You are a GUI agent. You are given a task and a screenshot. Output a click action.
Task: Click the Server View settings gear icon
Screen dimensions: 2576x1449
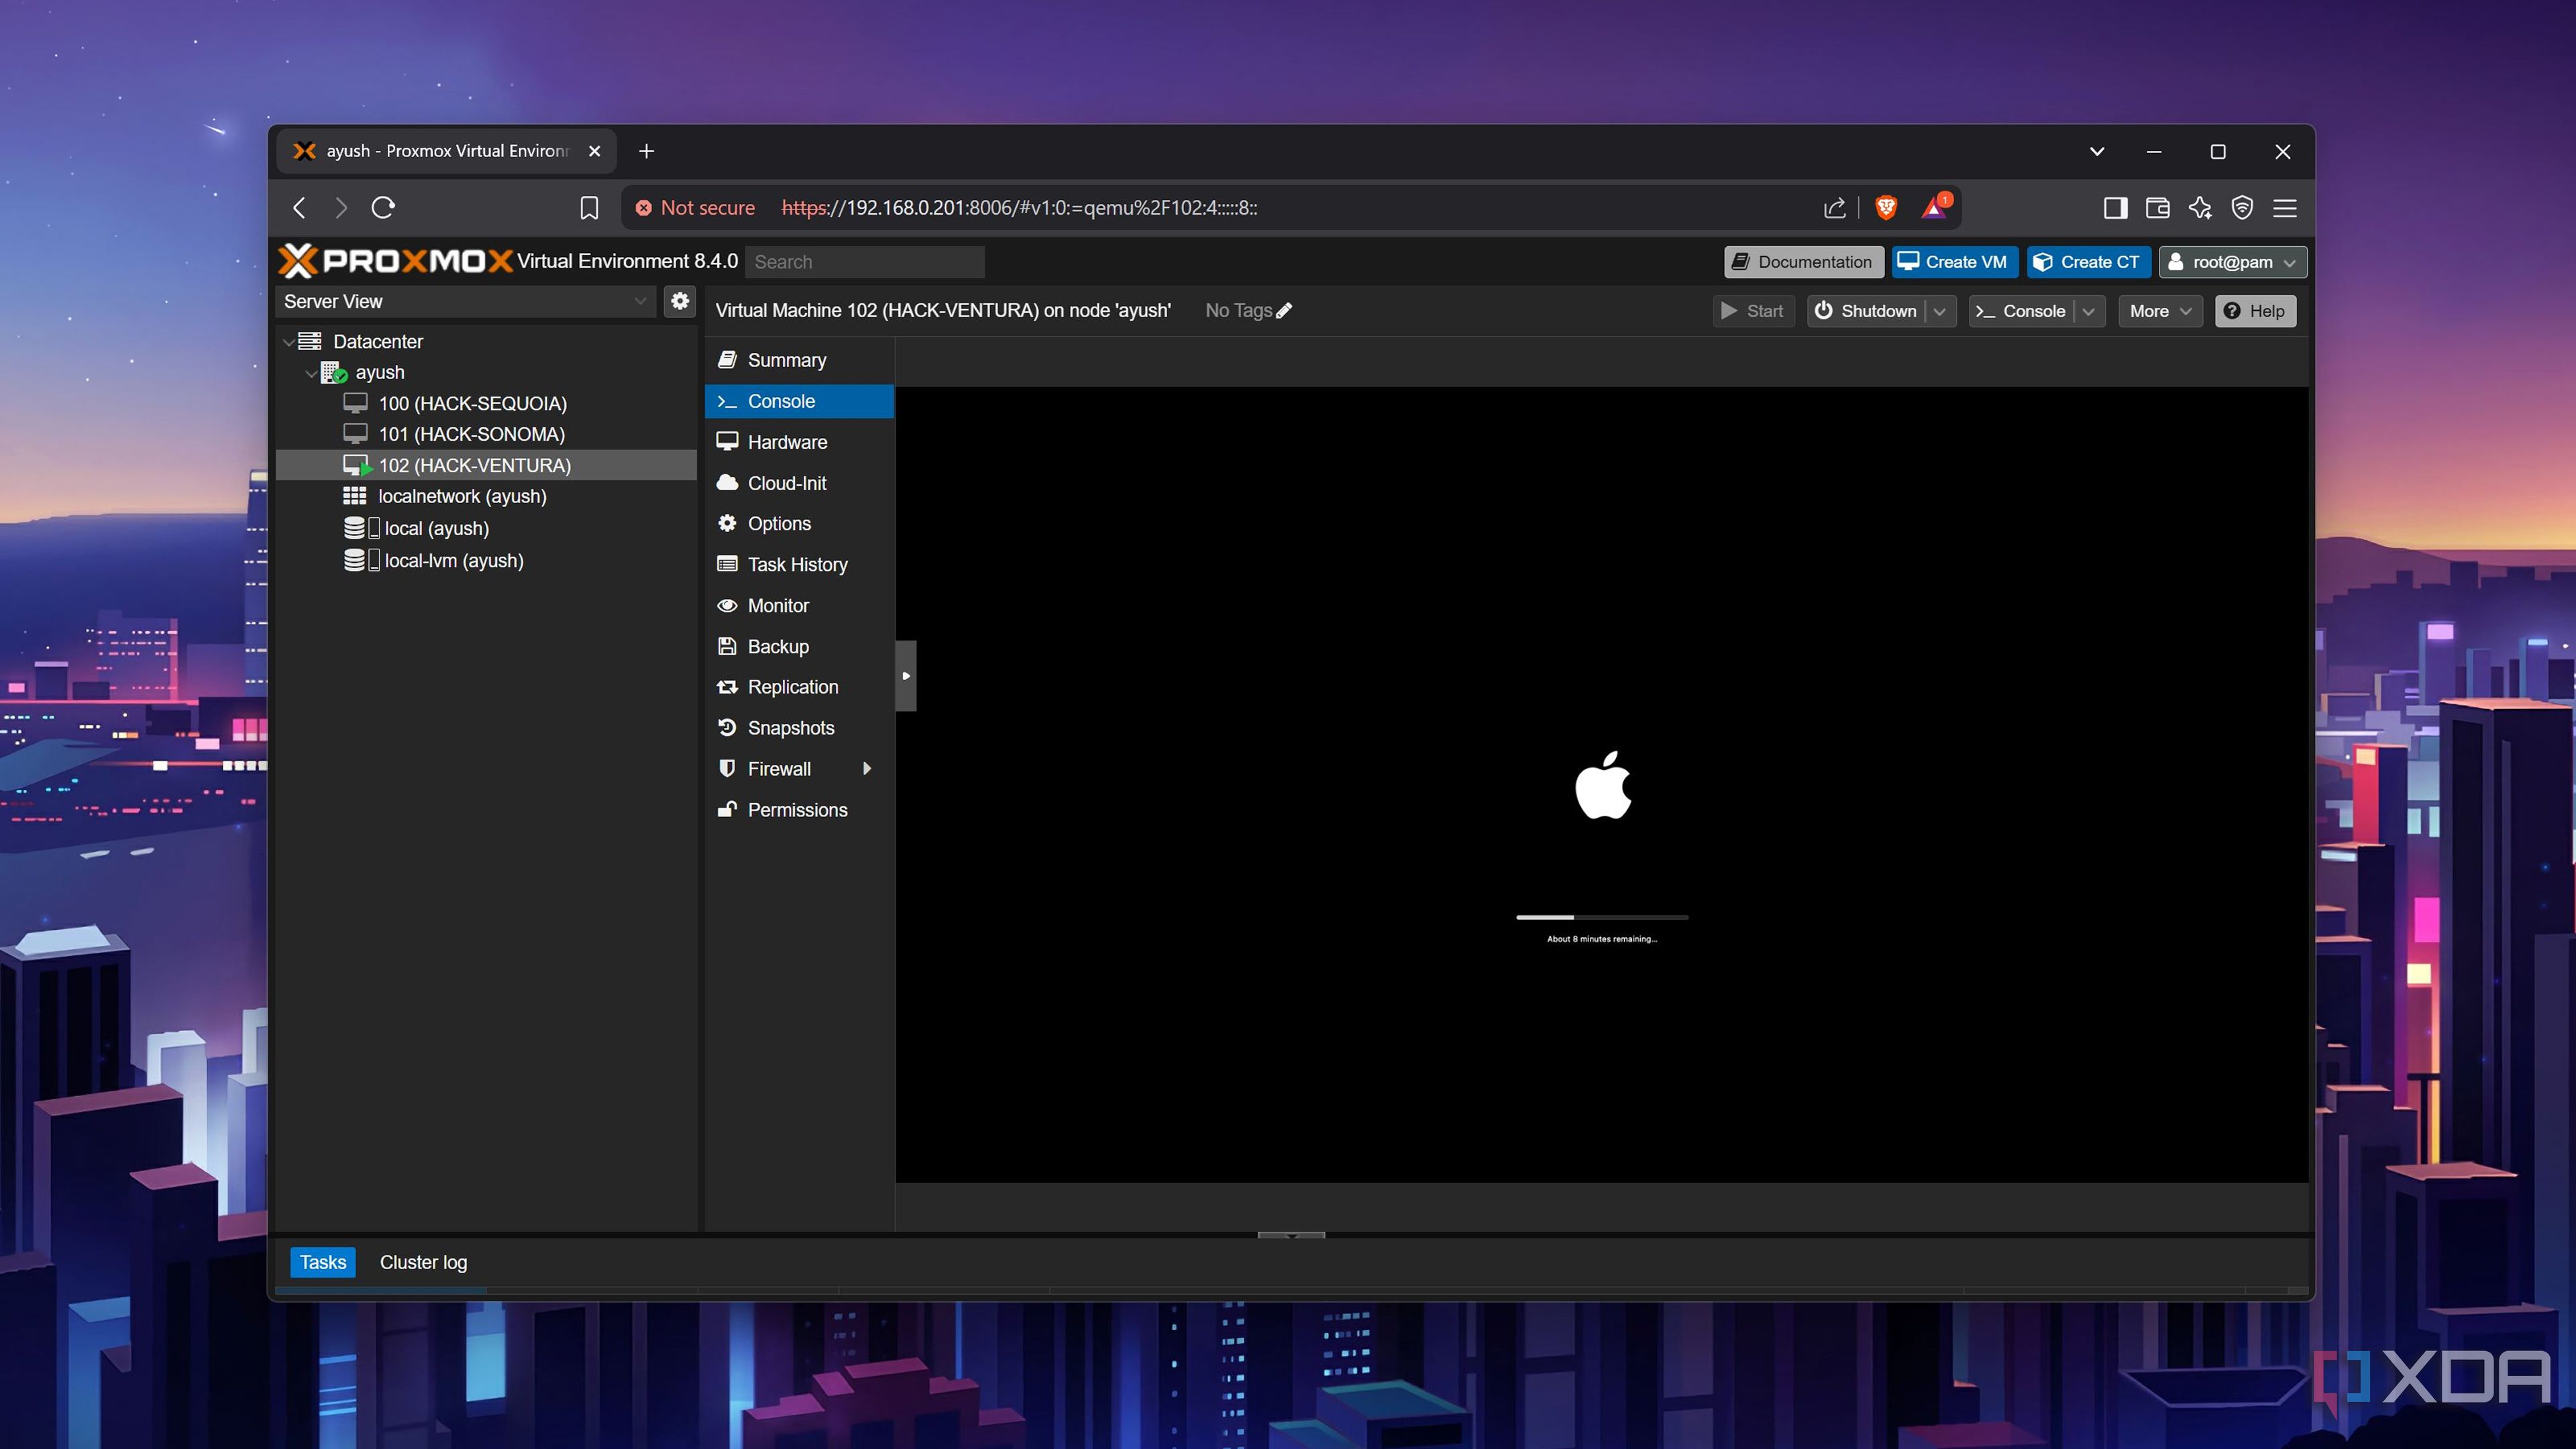click(680, 301)
